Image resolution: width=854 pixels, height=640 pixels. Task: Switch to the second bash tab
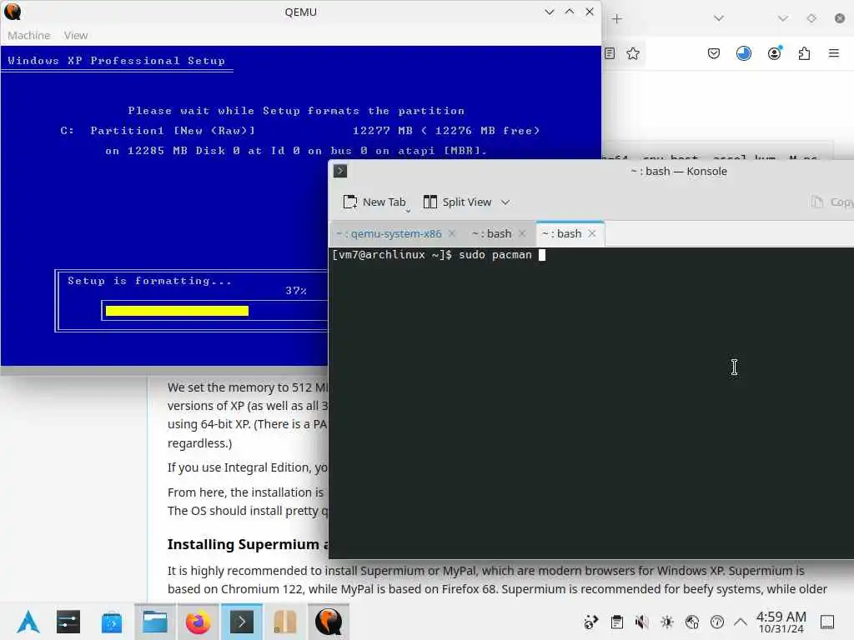pos(492,233)
